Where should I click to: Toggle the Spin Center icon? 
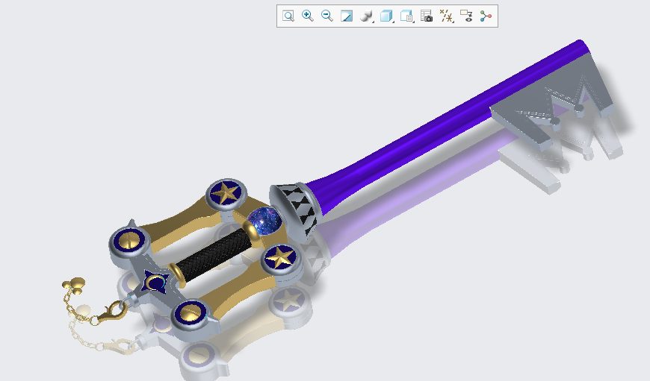click(486, 16)
